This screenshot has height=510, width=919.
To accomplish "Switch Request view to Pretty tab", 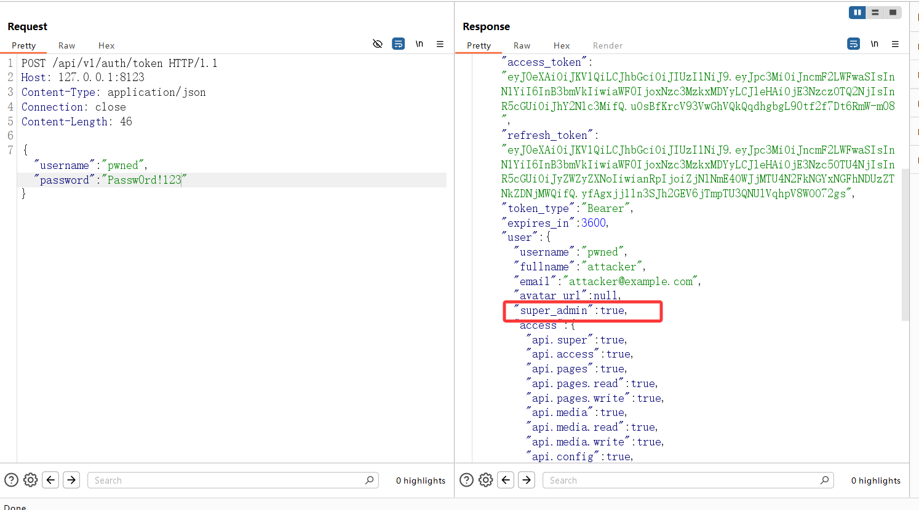I will click(24, 45).
